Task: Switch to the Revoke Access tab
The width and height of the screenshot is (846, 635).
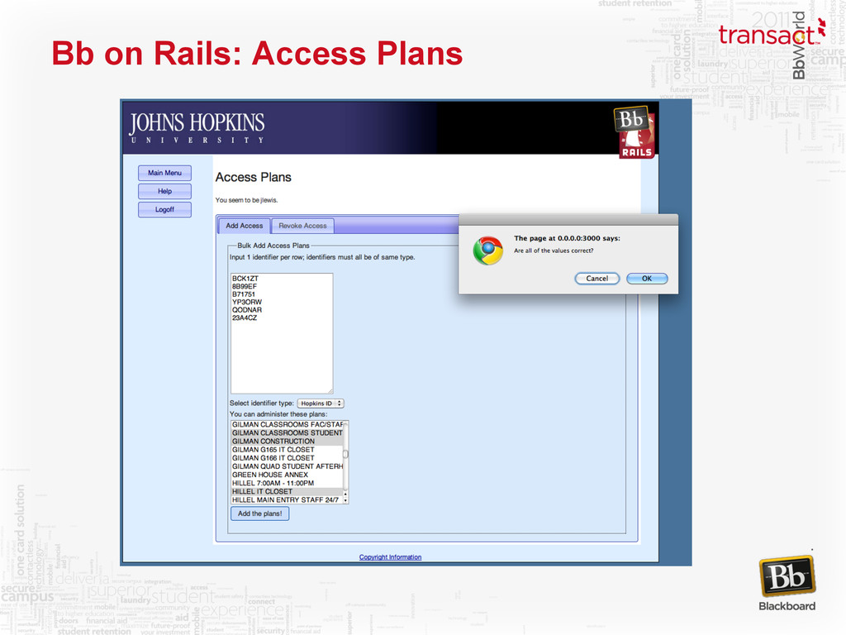Action: point(302,226)
